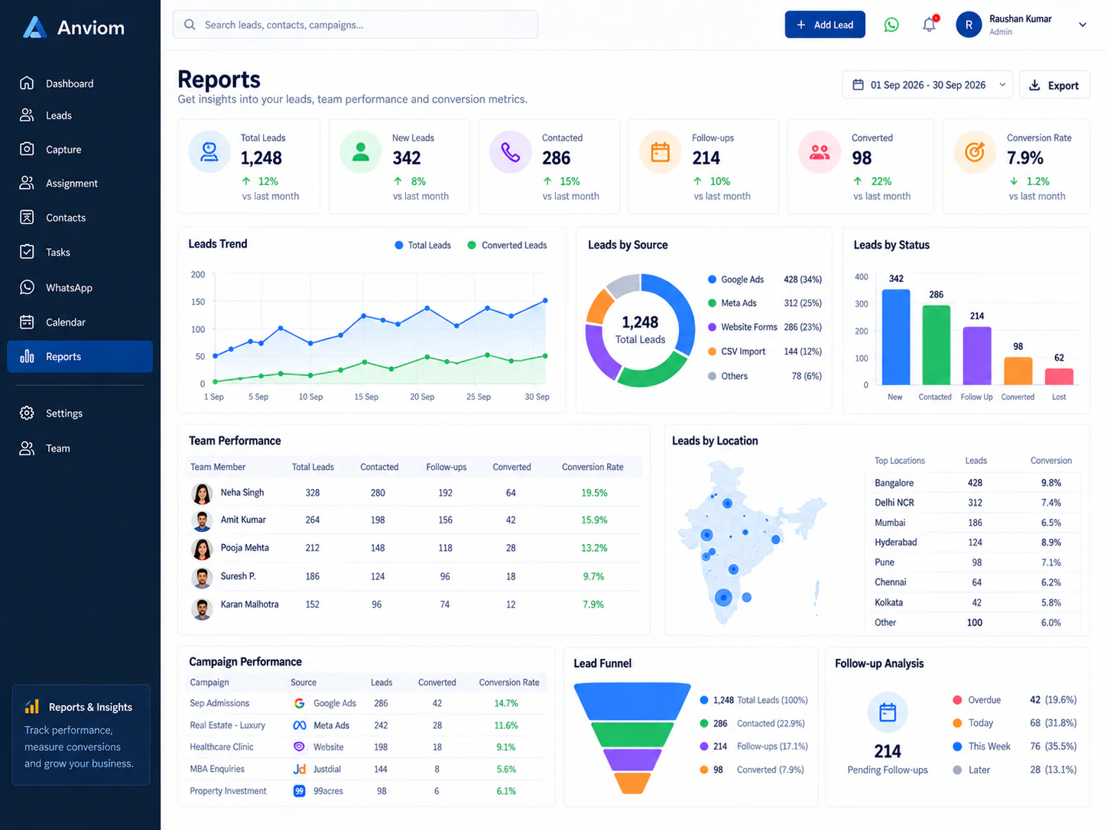Click the people icon on the Converted card
This screenshot has height=830, width=1107.
pyautogui.click(x=820, y=152)
